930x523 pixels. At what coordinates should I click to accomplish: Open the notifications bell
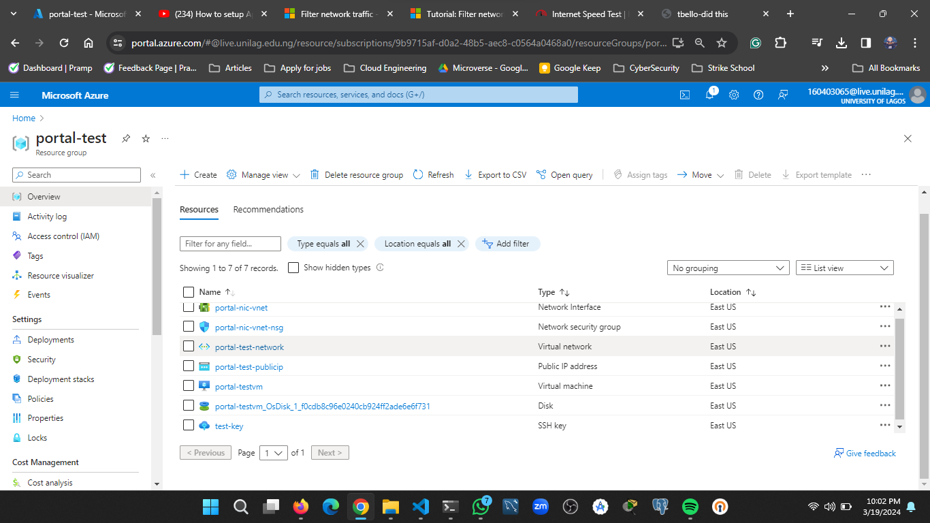tap(709, 95)
